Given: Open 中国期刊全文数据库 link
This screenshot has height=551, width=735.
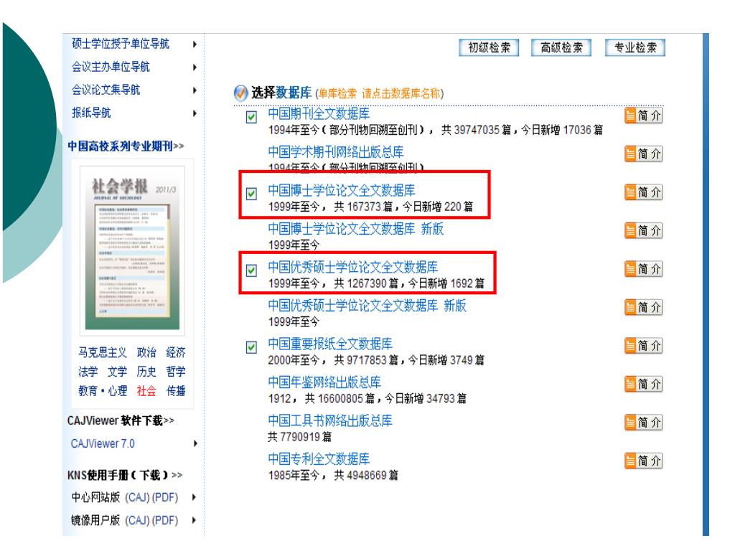Looking at the screenshot, I should pyautogui.click(x=319, y=114).
